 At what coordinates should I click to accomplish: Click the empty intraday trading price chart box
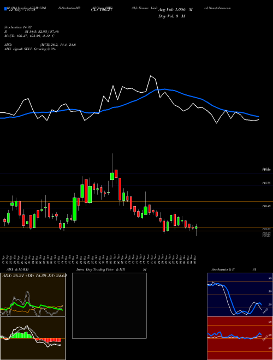click(x=109, y=305)
